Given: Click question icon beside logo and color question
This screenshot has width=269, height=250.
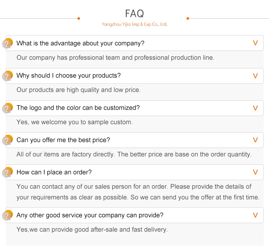Looking at the screenshot, I should point(7,108).
